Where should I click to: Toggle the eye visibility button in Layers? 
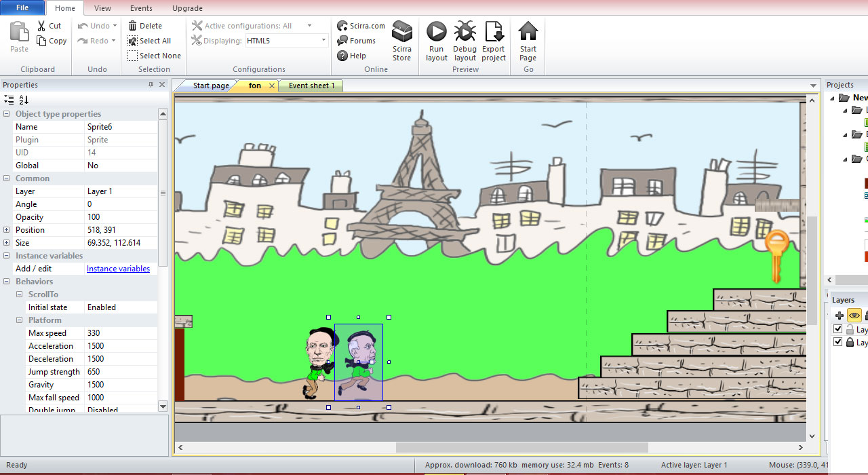854,316
